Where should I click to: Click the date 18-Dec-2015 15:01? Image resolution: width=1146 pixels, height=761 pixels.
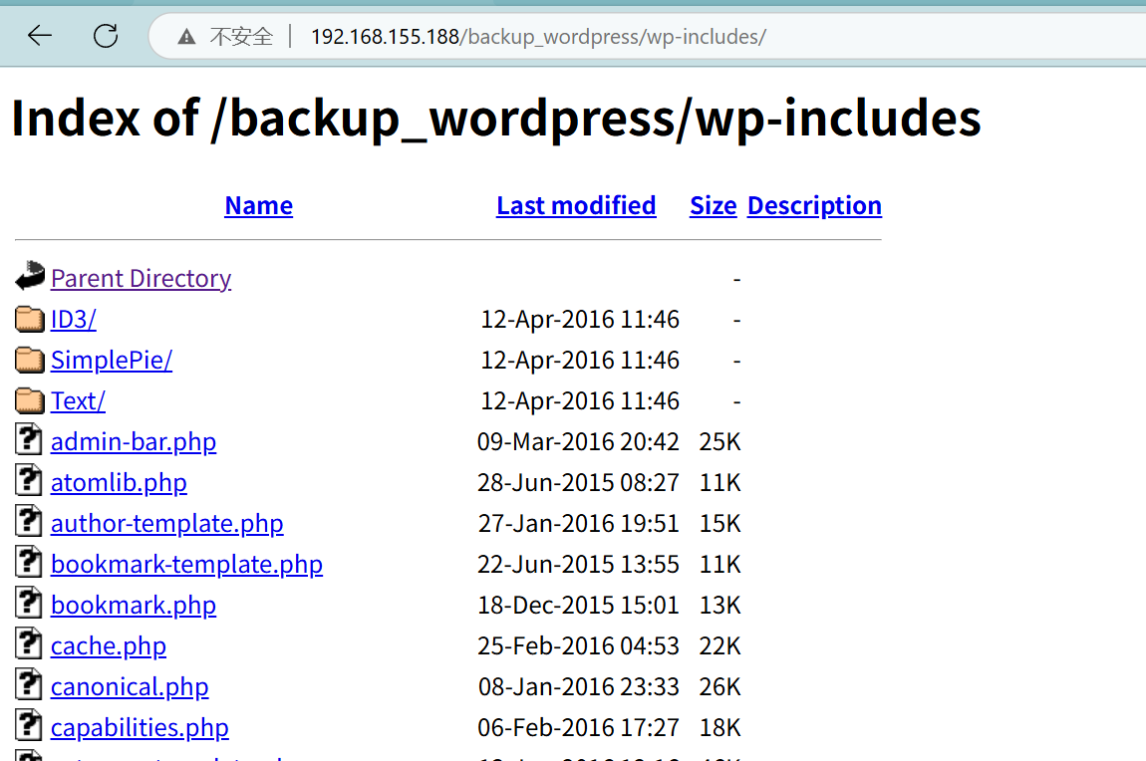[578, 606]
